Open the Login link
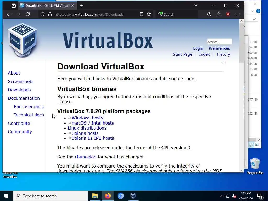268x201 pixels. tap(198, 48)
